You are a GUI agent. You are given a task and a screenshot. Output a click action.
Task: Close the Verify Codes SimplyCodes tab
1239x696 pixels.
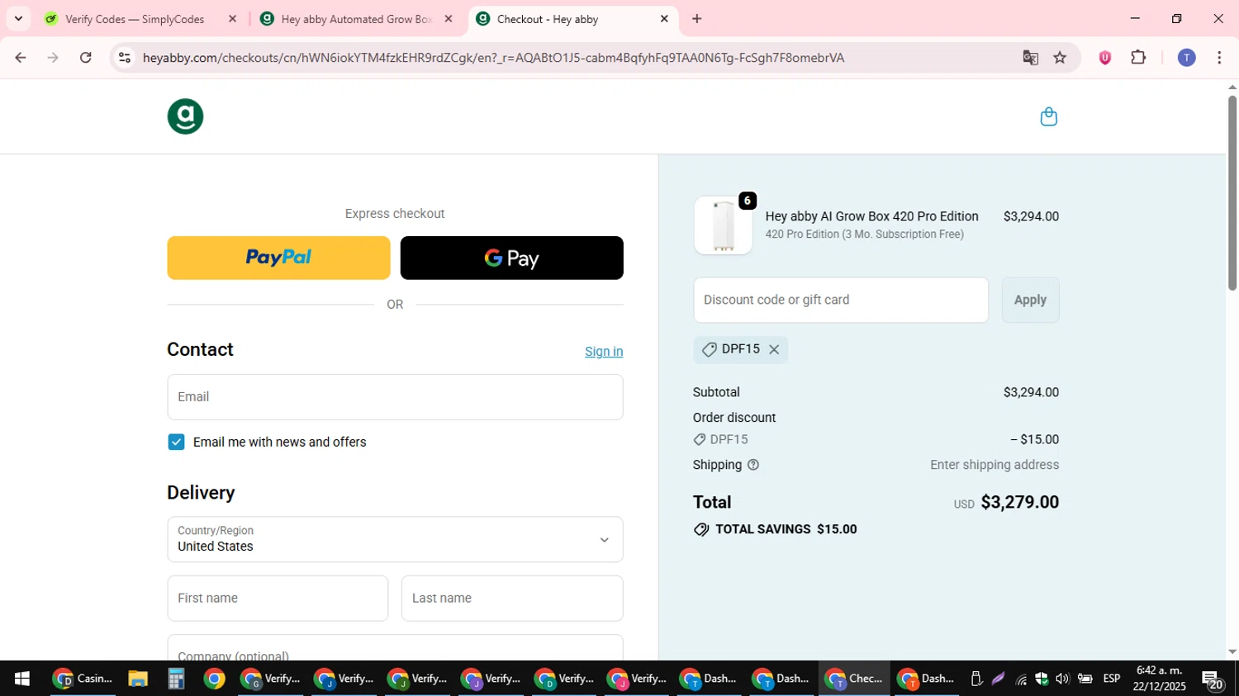[232, 19]
